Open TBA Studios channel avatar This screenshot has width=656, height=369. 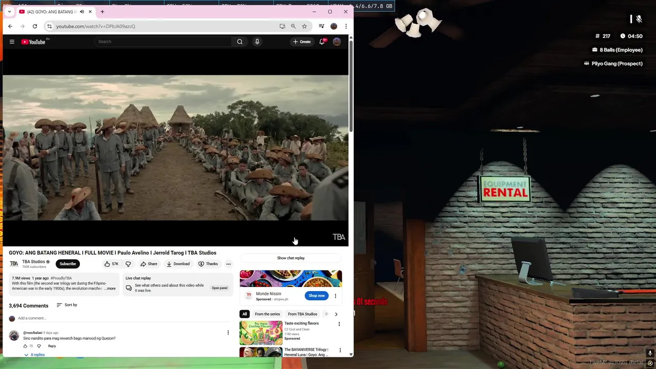point(14,264)
